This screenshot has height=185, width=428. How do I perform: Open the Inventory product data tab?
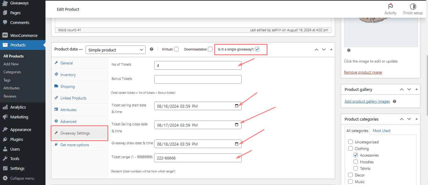click(80, 75)
